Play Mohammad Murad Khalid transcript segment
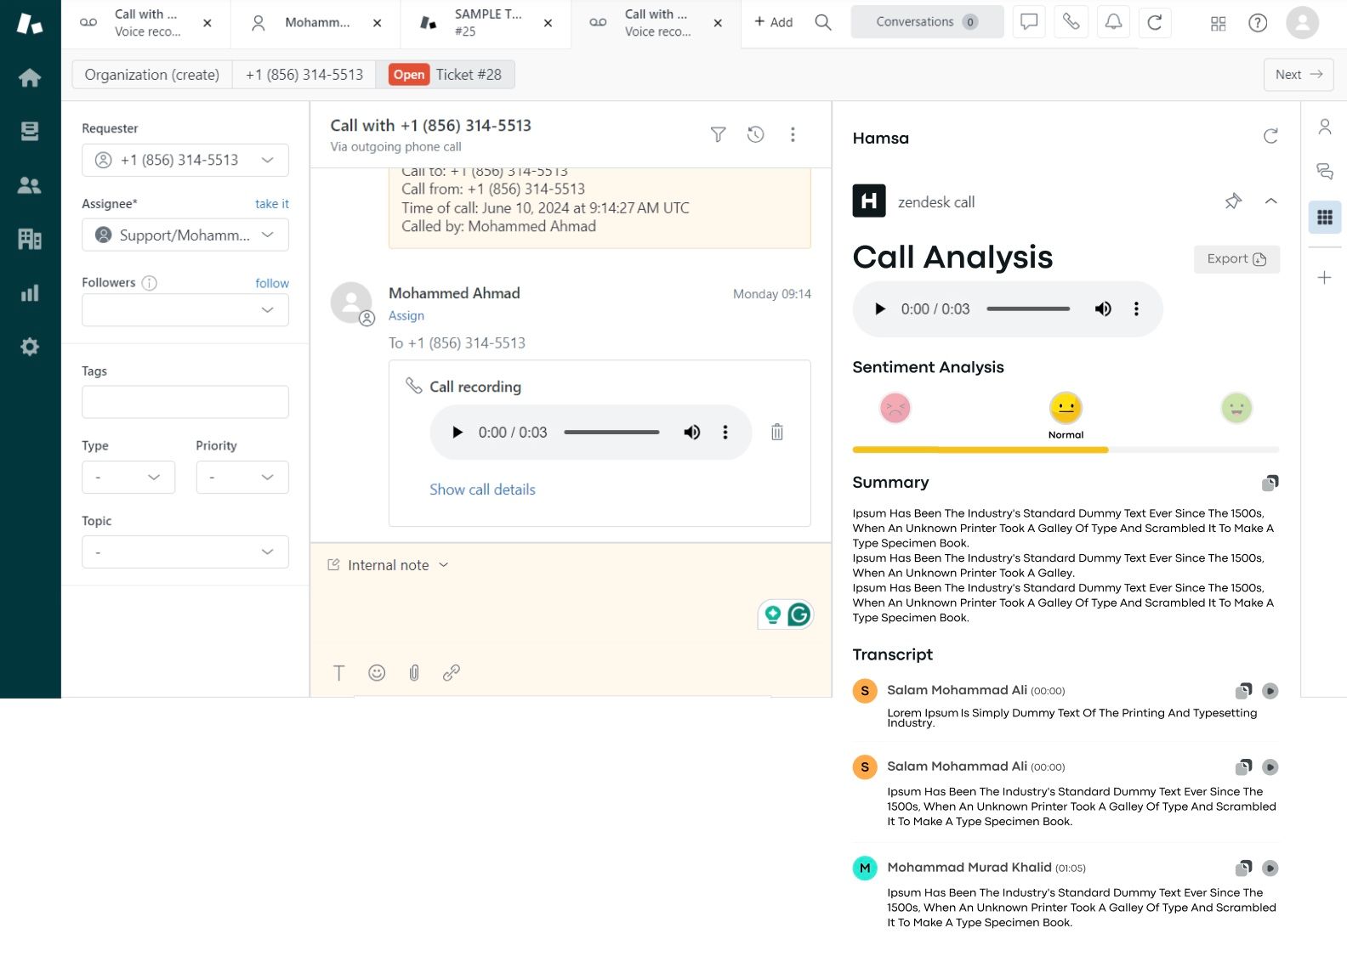This screenshot has width=1347, height=962. pyautogui.click(x=1270, y=869)
